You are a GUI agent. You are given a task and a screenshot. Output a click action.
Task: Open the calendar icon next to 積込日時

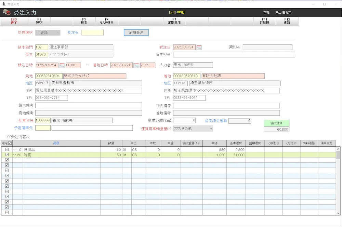pos(62,65)
